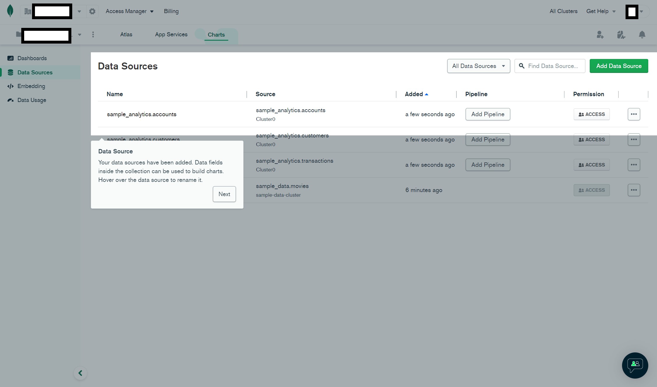This screenshot has height=387, width=657.
Task: Switch to the Charts tab
Action: tap(216, 35)
